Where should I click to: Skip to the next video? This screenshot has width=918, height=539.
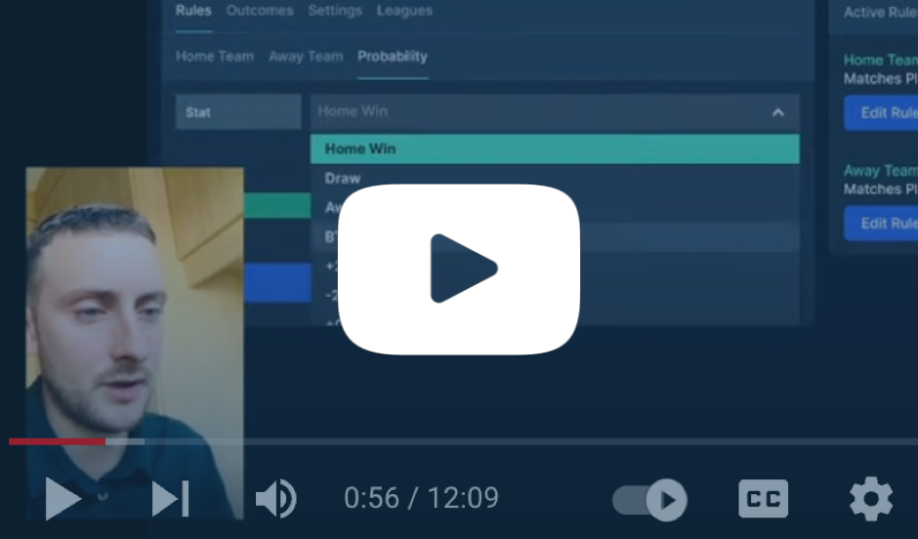click(170, 499)
